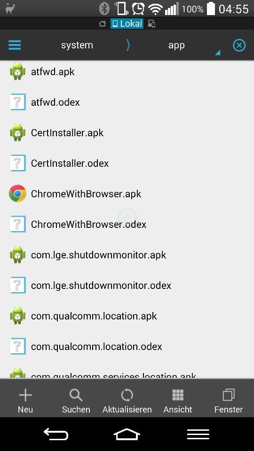
Task: Show open windows via Fenster
Action: (229, 400)
